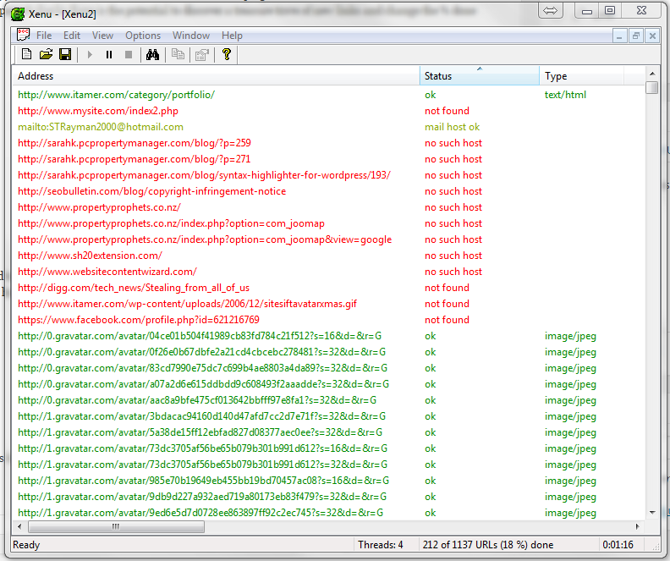Select the seobulletin copyright-infringement-notice row
This screenshot has width=670, height=561.
[327, 191]
